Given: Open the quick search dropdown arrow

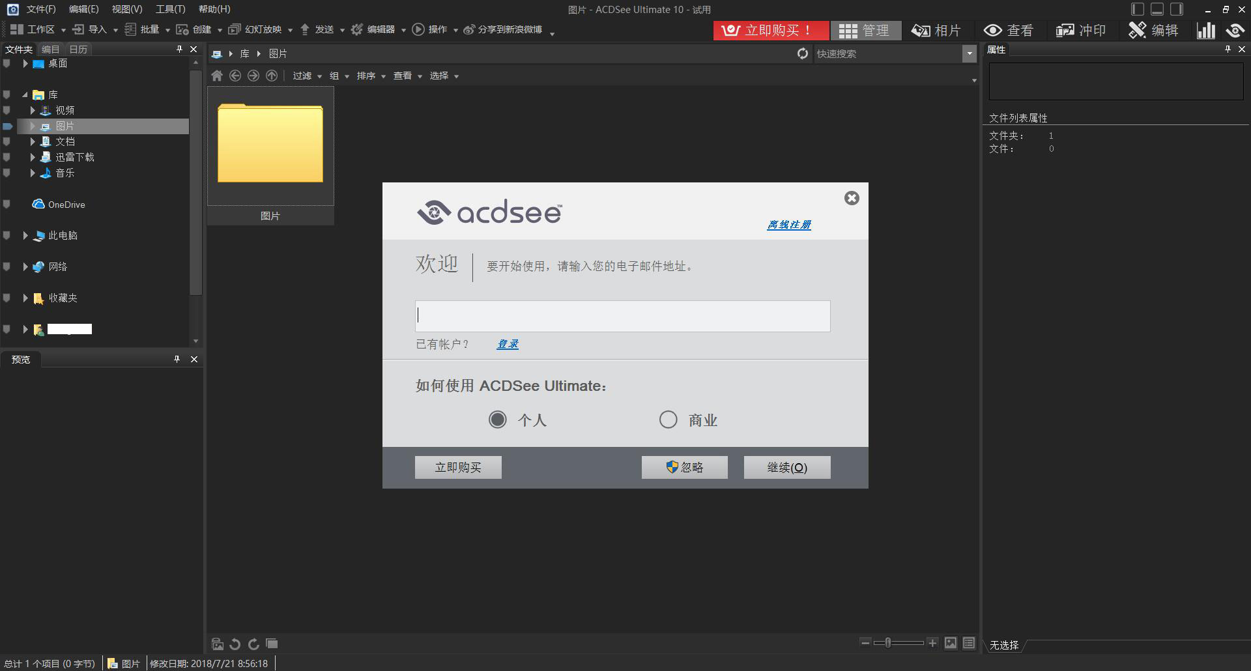Looking at the screenshot, I should pos(970,53).
